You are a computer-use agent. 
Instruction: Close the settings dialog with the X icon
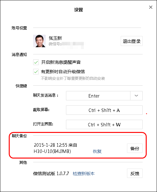[151, 7]
